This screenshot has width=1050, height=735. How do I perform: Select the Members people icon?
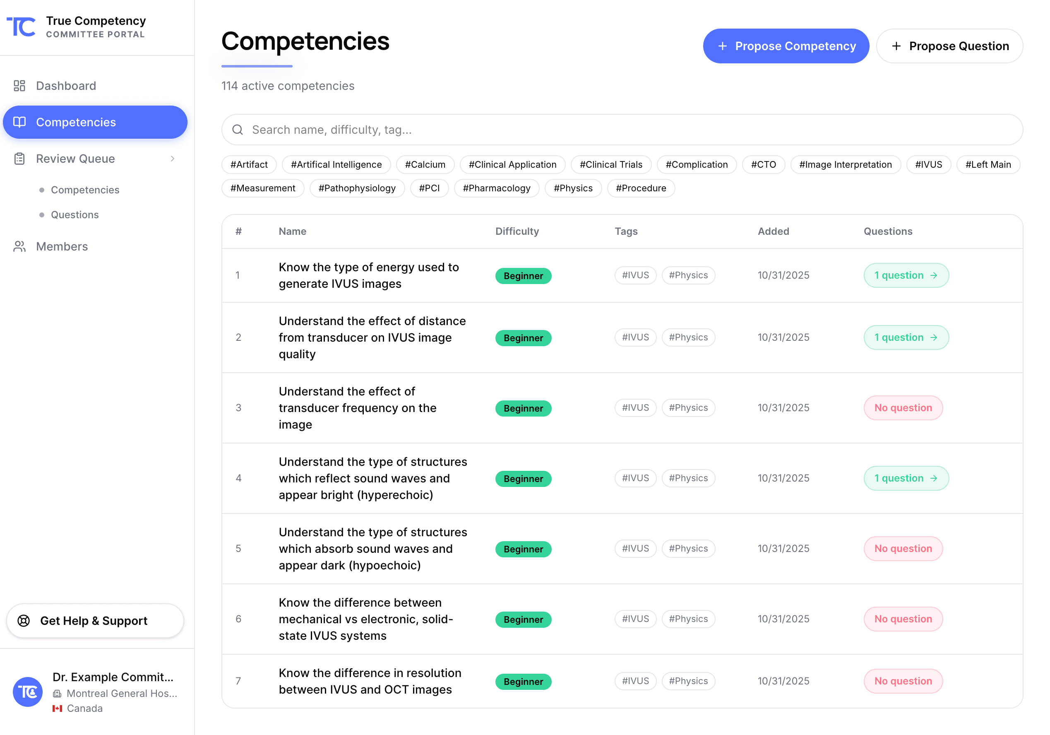19,246
